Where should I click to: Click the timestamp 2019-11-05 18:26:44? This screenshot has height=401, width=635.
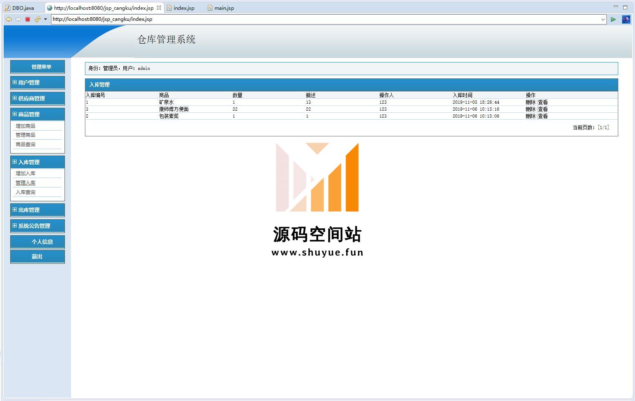[476, 102]
